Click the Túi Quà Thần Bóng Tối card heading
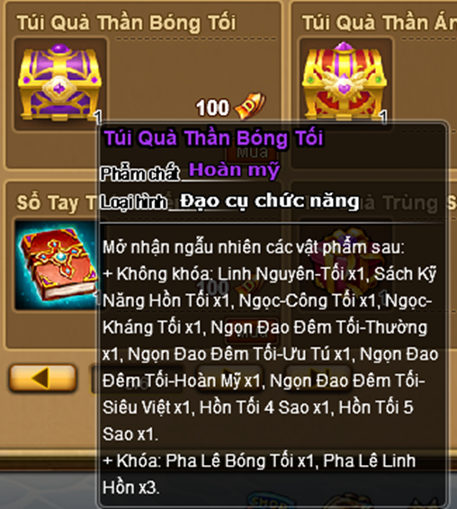The image size is (457, 509). click(126, 22)
